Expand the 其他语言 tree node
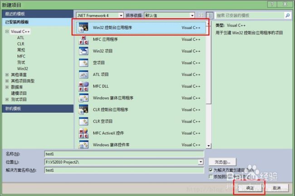This screenshot has width=295, height=196. point(7,75)
